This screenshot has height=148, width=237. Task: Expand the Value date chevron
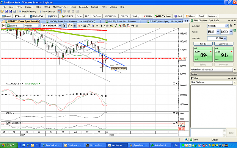click(x=235, y=70)
